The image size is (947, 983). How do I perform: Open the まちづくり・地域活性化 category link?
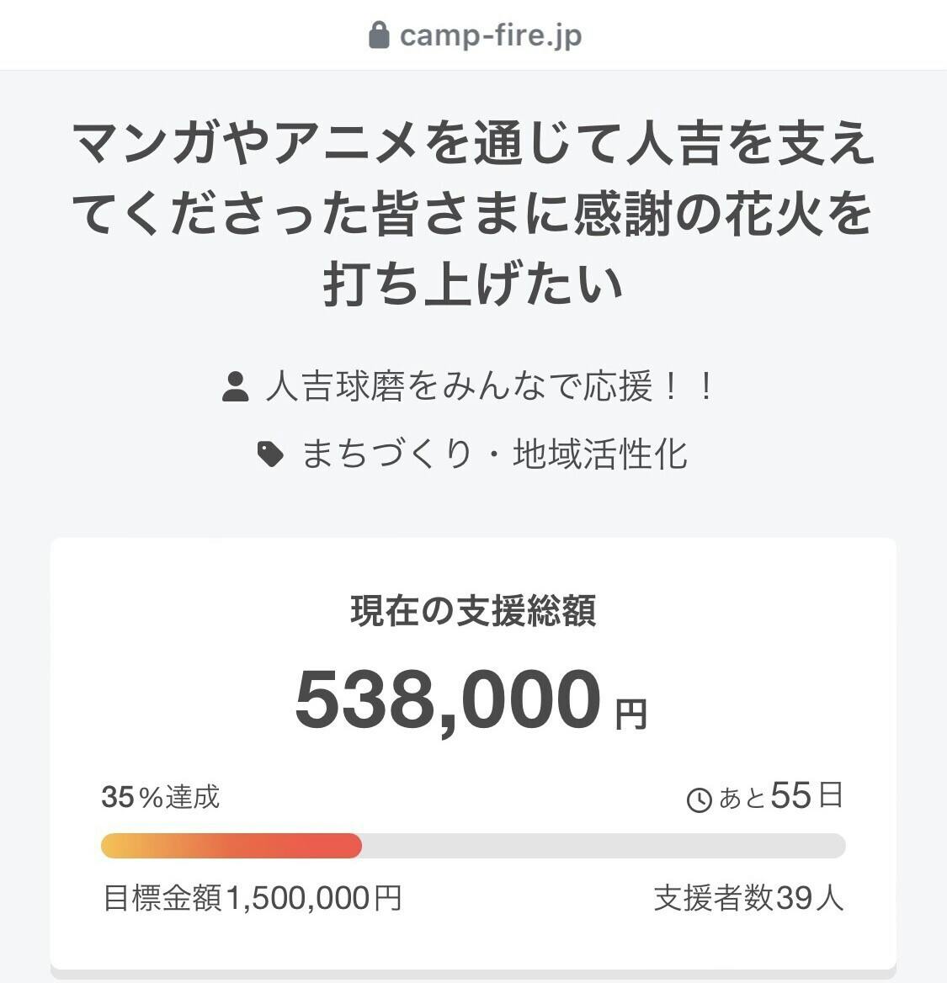tap(494, 454)
